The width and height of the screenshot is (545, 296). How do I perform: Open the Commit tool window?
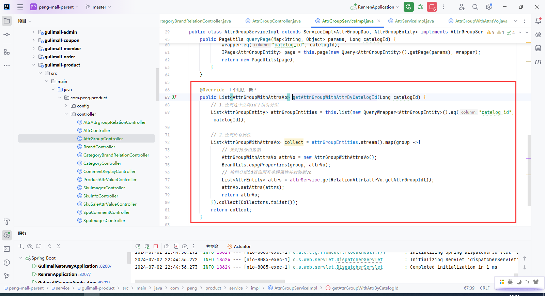pyautogui.click(x=7, y=34)
